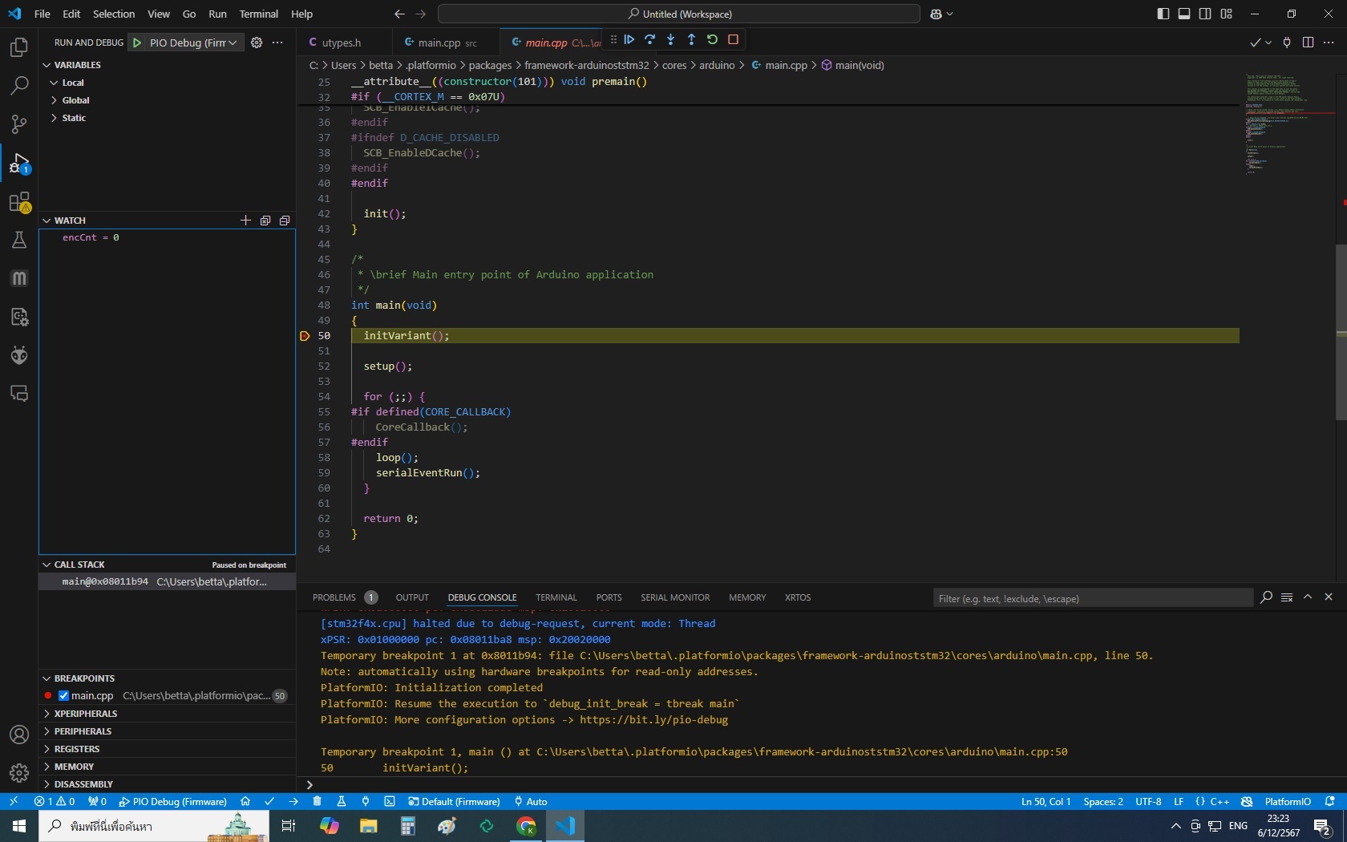Switch to utypes.h editor tab

coord(341,43)
